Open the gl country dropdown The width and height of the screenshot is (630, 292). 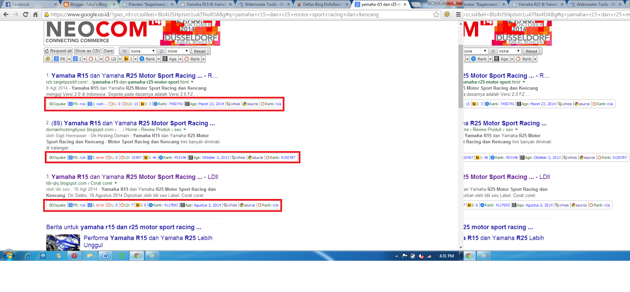click(178, 51)
